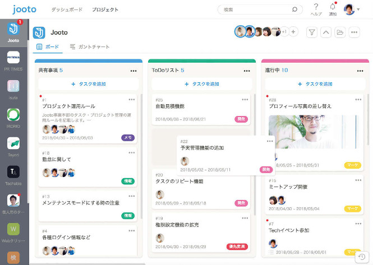Go to プロジェクト in the top navigation
This screenshot has height=265, width=373.
[x=105, y=10]
